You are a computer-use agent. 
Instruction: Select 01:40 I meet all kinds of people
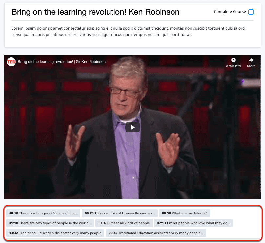click(124, 223)
